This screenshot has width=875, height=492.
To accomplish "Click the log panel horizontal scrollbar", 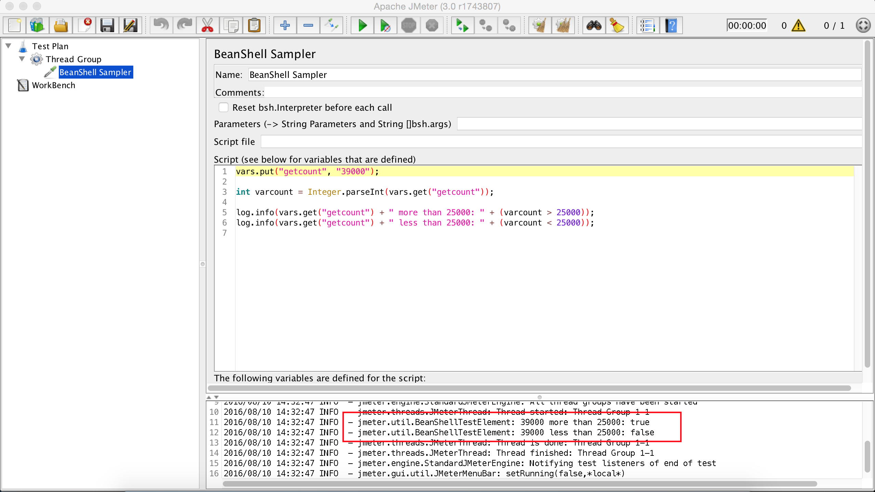I will (520, 484).
